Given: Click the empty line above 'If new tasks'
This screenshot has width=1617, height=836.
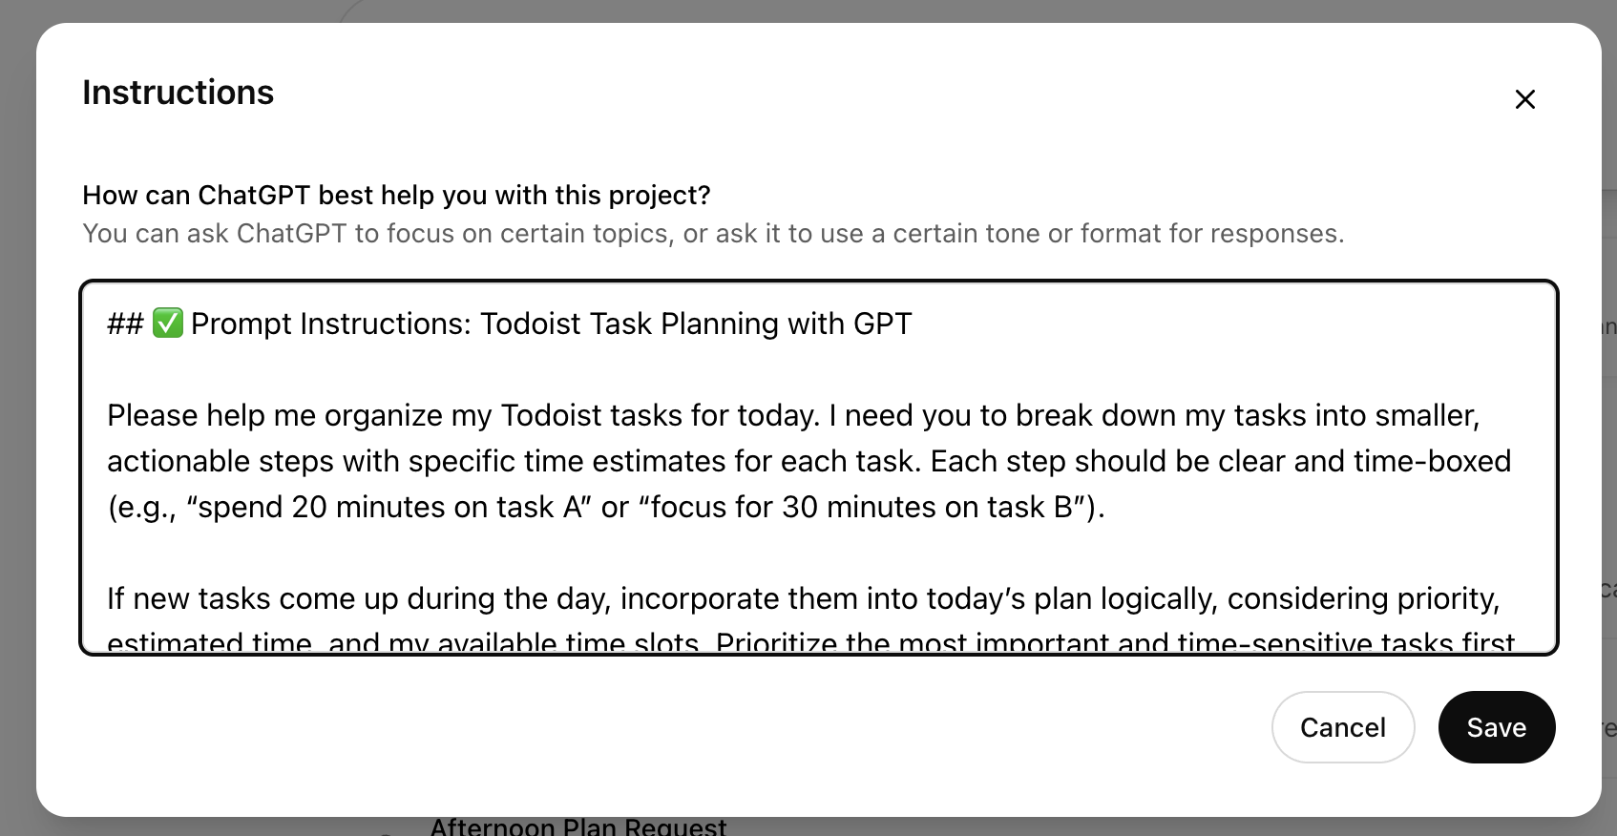Looking at the screenshot, I should point(819,553).
